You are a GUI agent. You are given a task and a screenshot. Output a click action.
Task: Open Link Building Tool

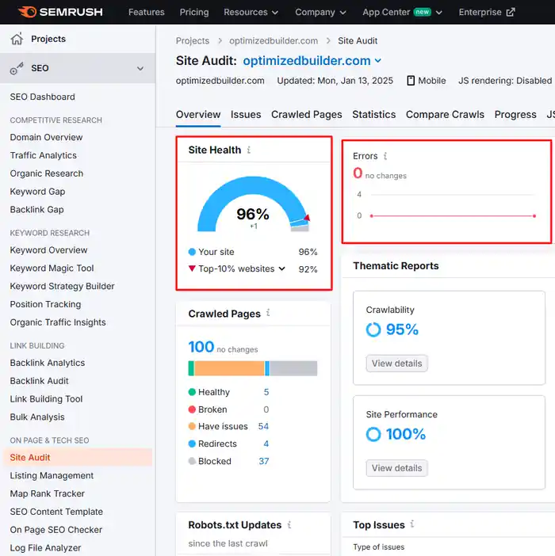[46, 399]
